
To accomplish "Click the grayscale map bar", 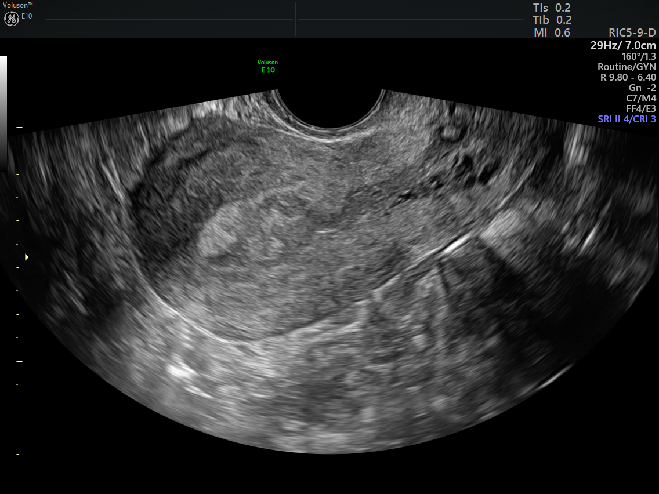I will point(3,110).
